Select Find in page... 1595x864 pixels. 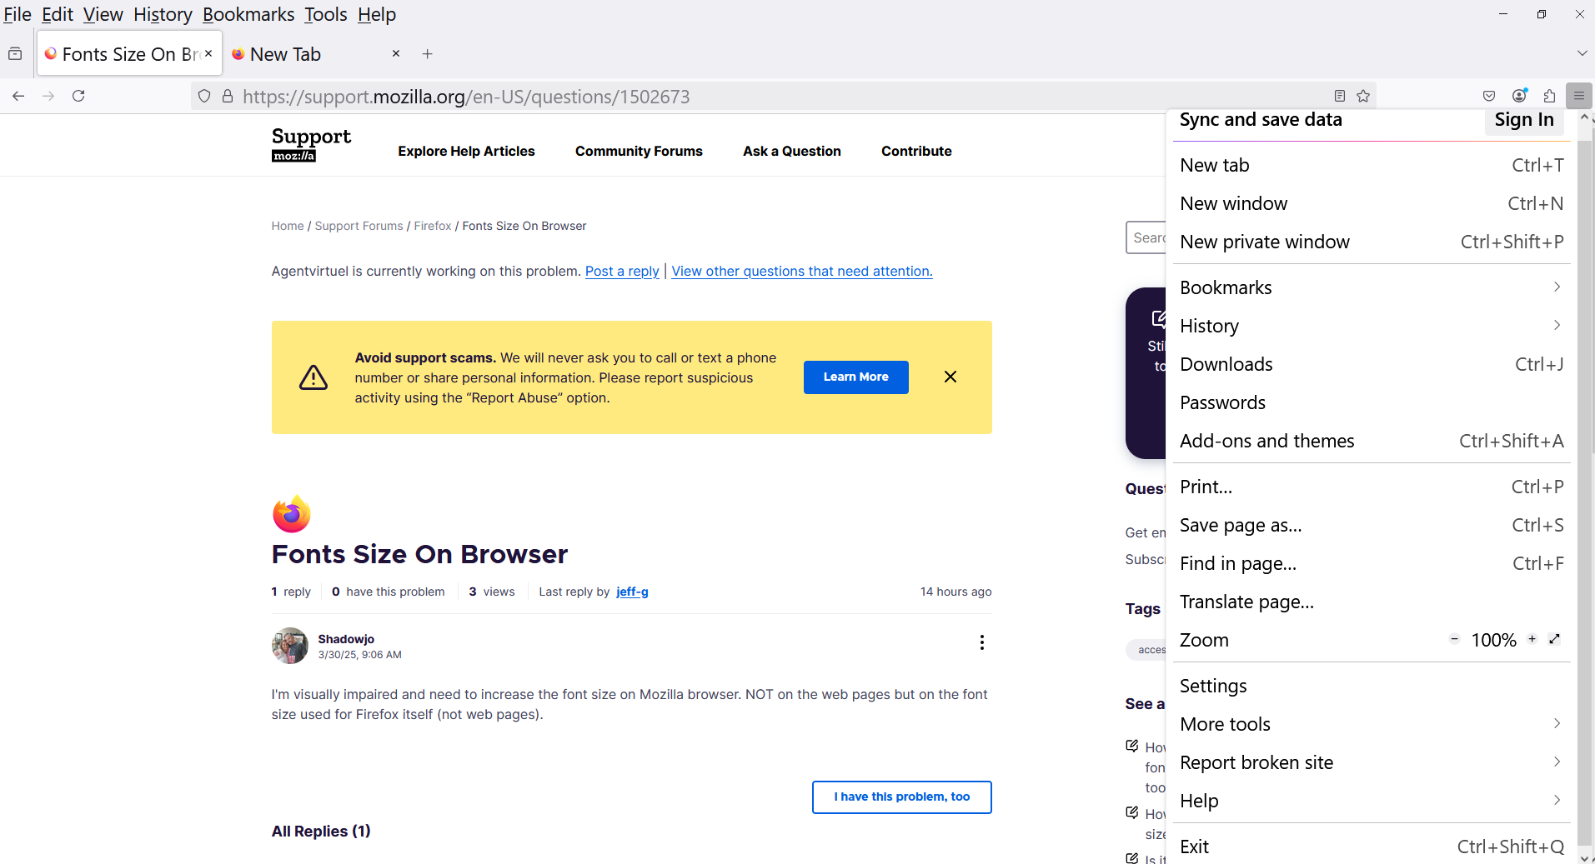coord(1371,563)
